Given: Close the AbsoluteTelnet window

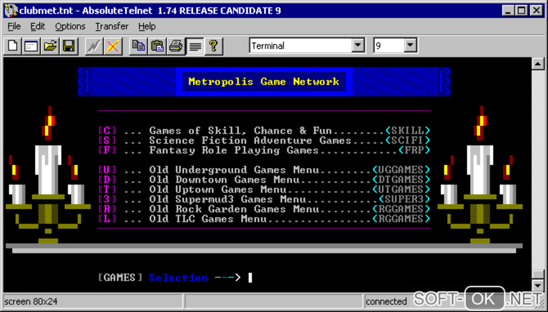Looking at the screenshot, I should pos(536,11).
